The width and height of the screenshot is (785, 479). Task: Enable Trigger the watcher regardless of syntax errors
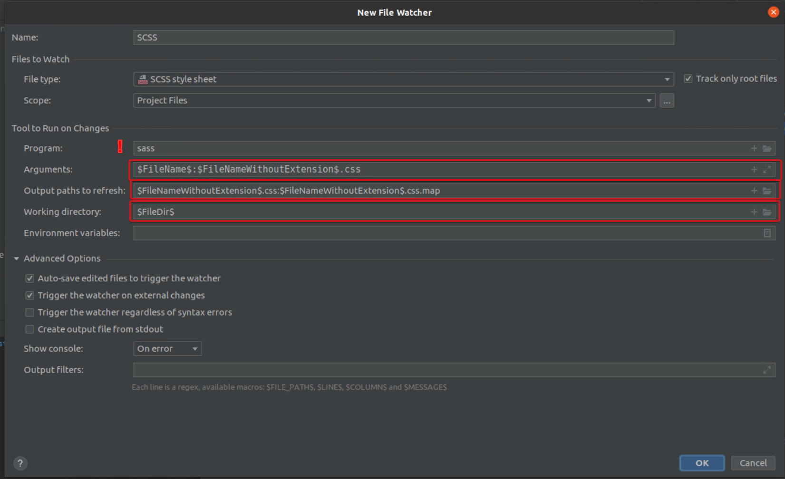[x=29, y=312]
